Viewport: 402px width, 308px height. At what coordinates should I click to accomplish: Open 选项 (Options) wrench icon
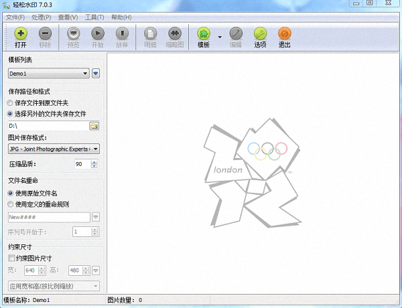point(260,33)
